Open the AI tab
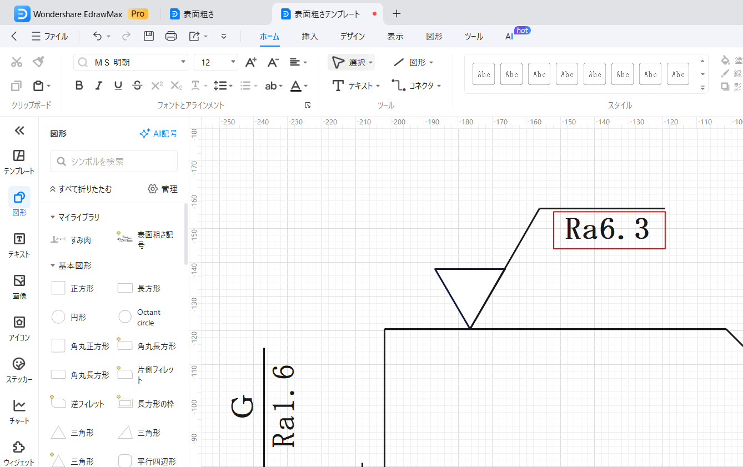The image size is (743, 467). pyautogui.click(x=509, y=37)
